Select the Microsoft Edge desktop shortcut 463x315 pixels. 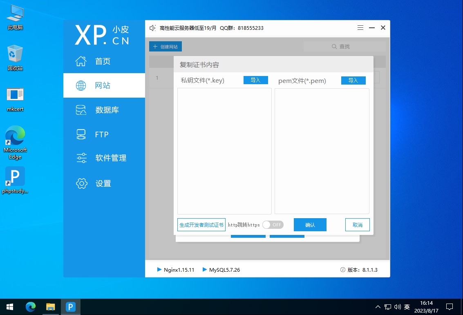15,143
